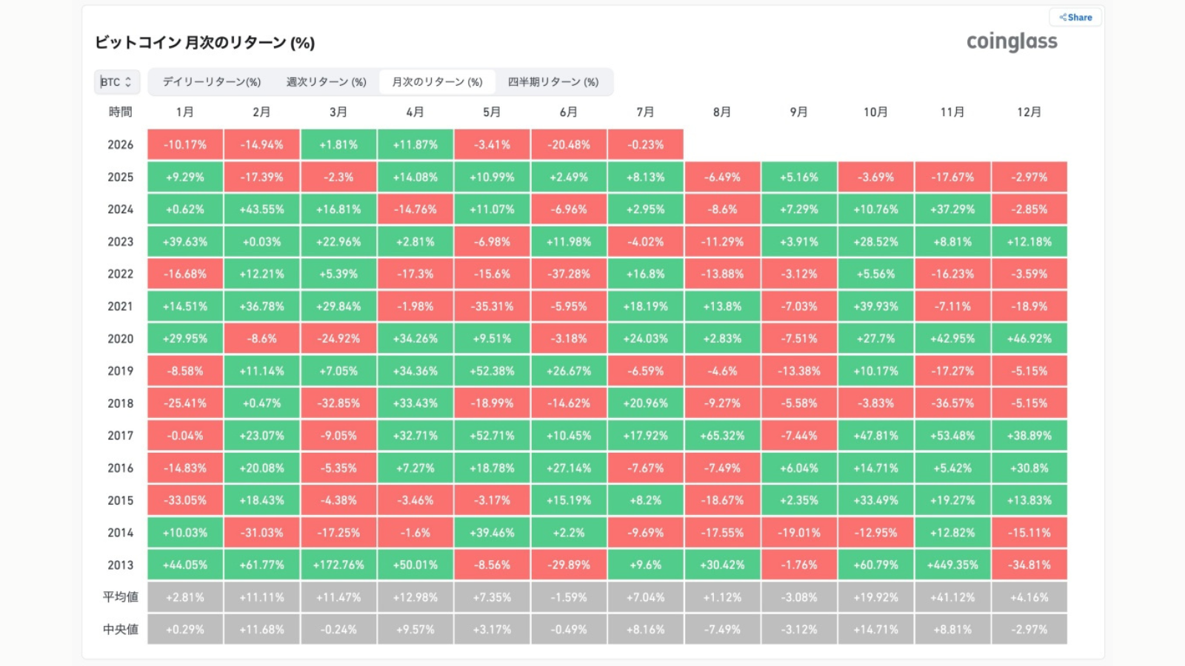Click the +46.92% cell in 2020 row

(1029, 339)
